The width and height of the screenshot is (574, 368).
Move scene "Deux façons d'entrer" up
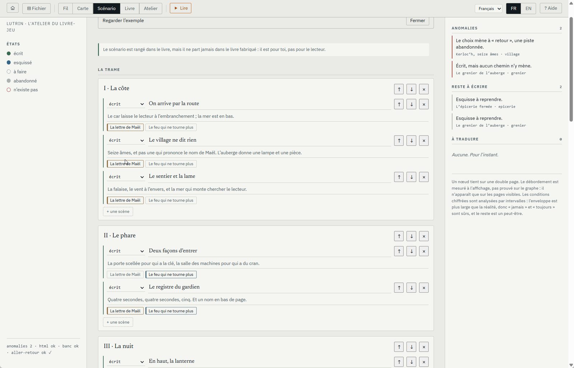pyautogui.click(x=399, y=251)
